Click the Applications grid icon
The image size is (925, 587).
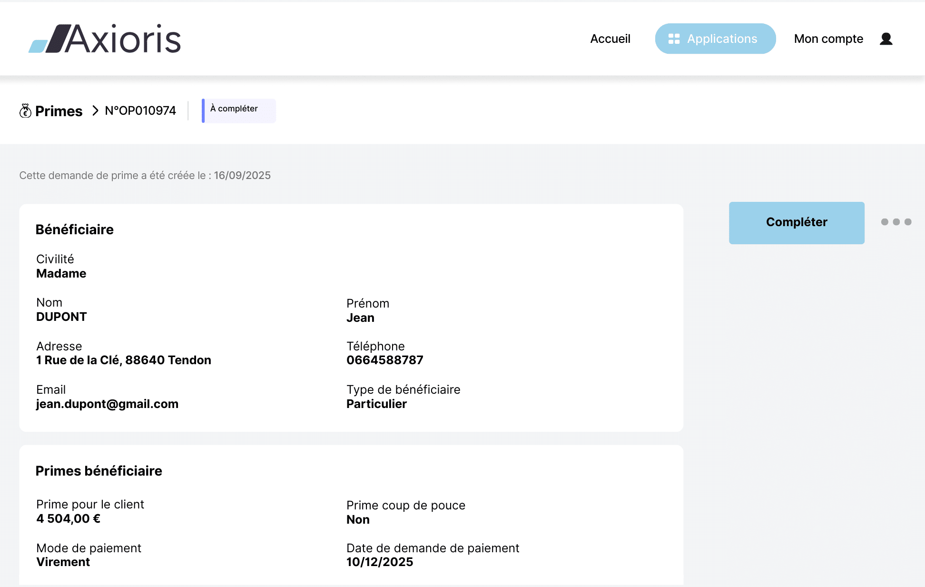coord(674,39)
